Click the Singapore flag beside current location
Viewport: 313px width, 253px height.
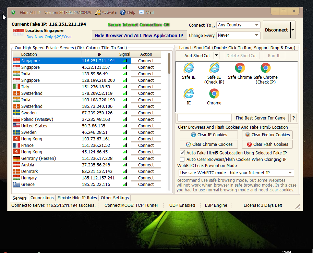18,32
